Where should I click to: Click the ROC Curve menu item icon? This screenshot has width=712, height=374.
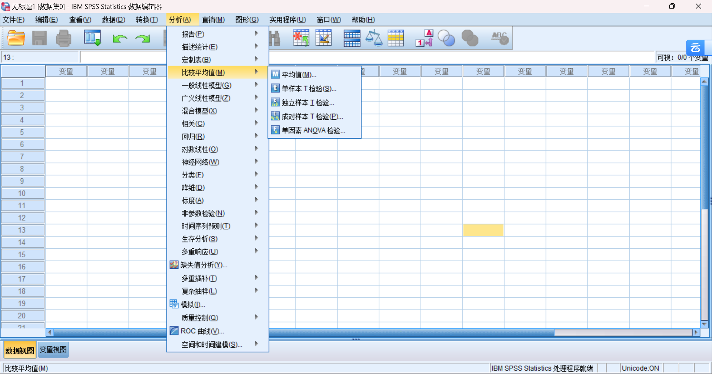174,331
